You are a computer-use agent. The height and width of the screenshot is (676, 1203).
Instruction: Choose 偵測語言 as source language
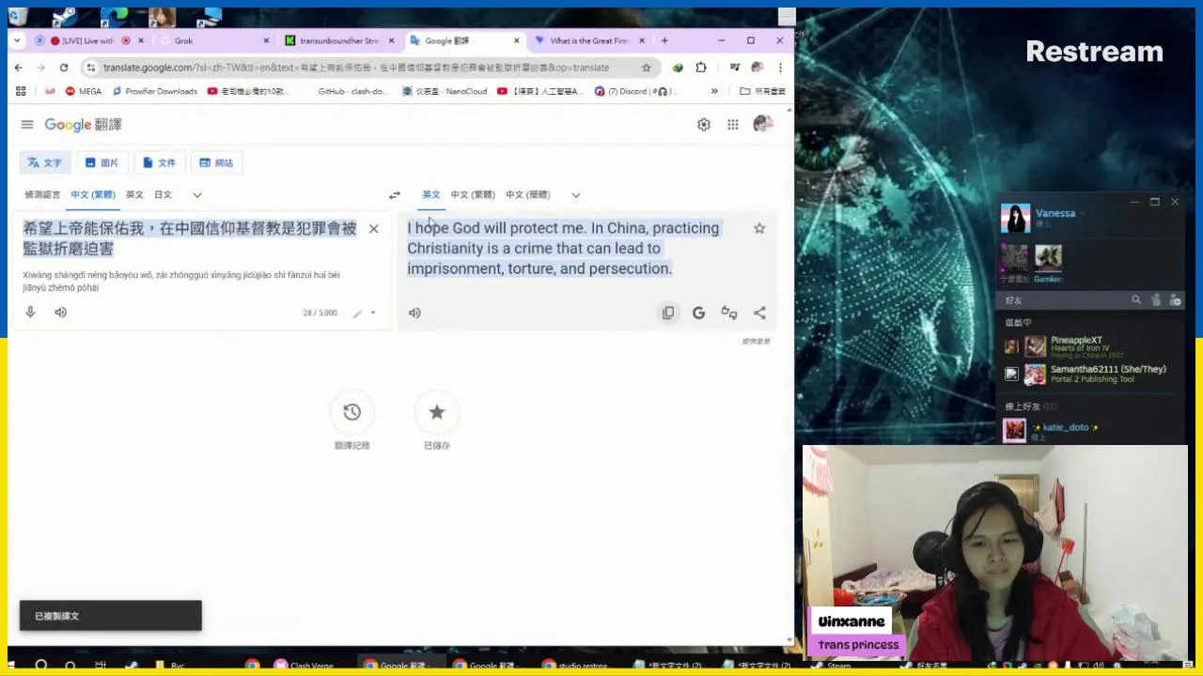point(42,195)
